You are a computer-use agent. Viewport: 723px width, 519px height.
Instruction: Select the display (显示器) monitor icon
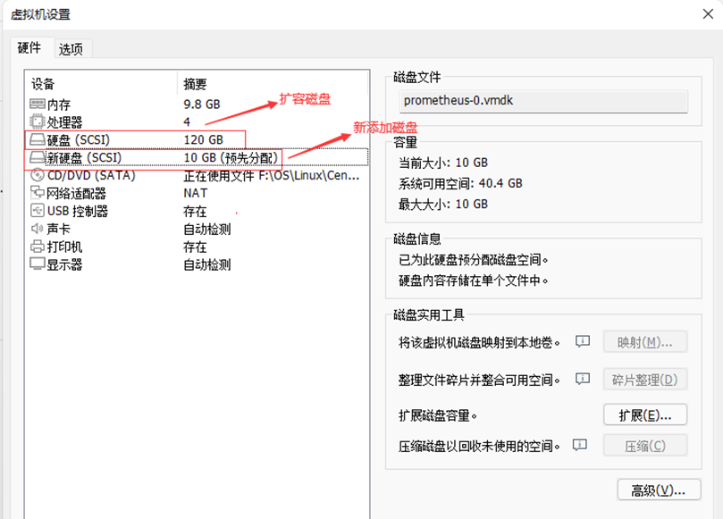pos(38,264)
